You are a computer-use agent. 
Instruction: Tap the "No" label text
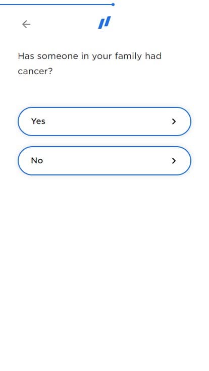tap(37, 161)
